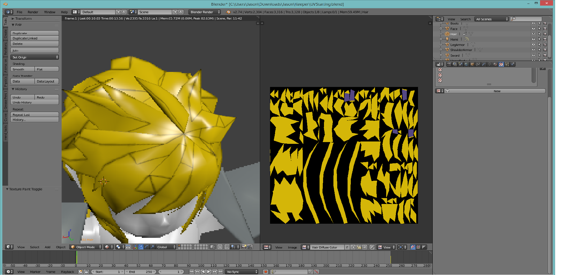The image size is (566, 275).
Task: Select the rotate manipulator icon
Action: pyautogui.click(x=147, y=247)
